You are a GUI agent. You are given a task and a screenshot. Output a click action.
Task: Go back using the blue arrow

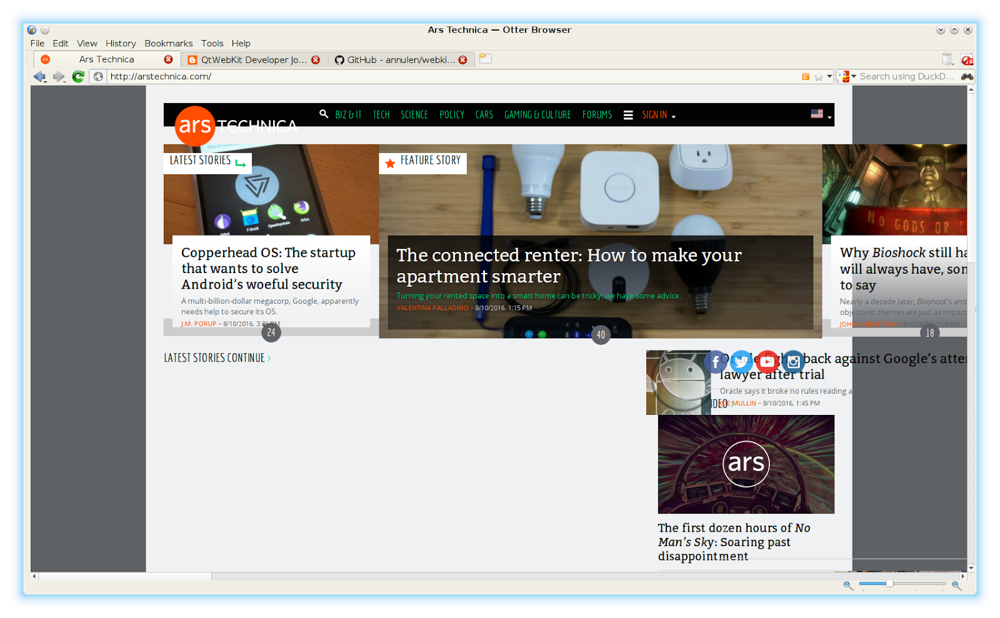click(40, 76)
